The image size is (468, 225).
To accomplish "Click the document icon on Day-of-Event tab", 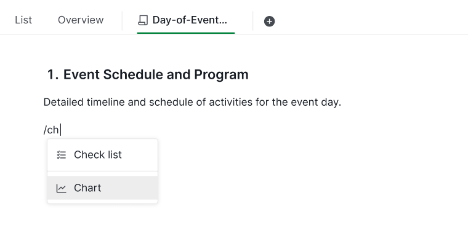I will tap(143, 20).
